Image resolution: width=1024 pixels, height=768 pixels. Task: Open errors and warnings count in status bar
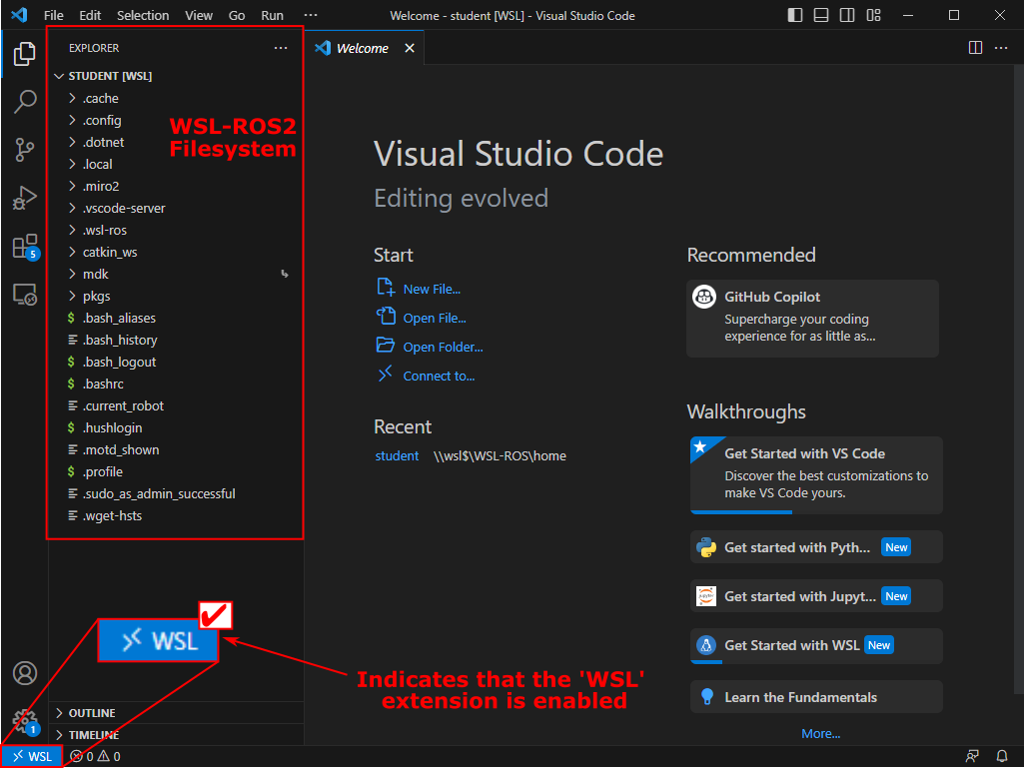click(95, 756)
